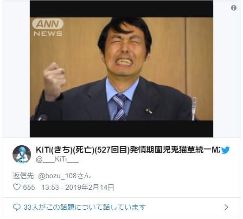Open 33人がこの話題について話しています link
Viewport: 243px width, 219px height.
point(85,207)
